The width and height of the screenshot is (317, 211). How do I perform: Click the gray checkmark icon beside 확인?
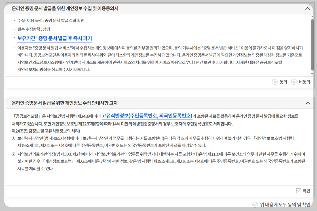[298, 191]
